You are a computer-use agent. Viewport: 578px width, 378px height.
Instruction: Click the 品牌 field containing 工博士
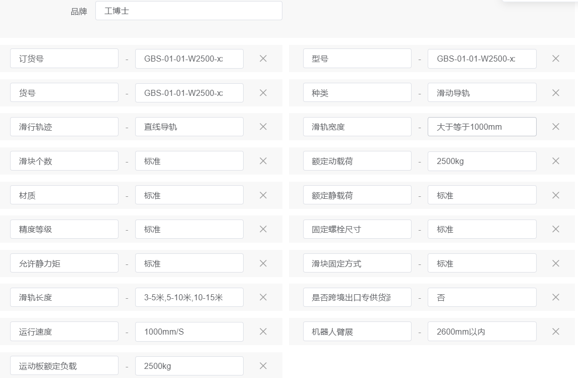point(188,11)
